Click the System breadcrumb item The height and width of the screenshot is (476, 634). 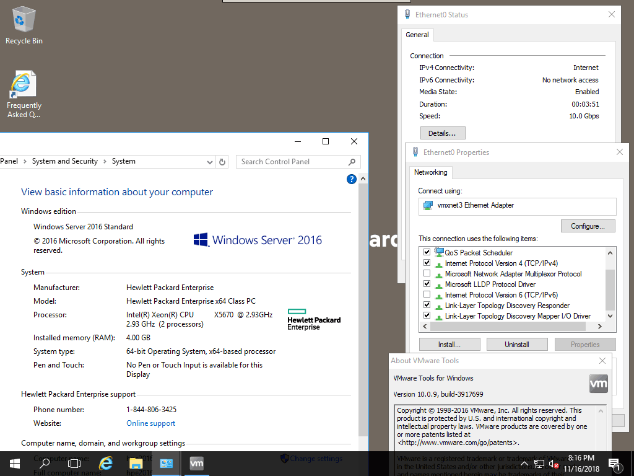pyautogui.click(x=124, y=161)
